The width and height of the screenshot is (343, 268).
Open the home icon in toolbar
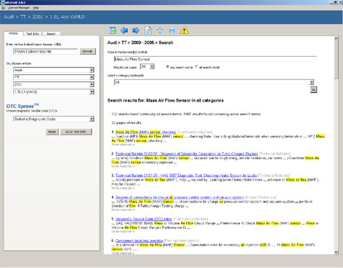160,30
